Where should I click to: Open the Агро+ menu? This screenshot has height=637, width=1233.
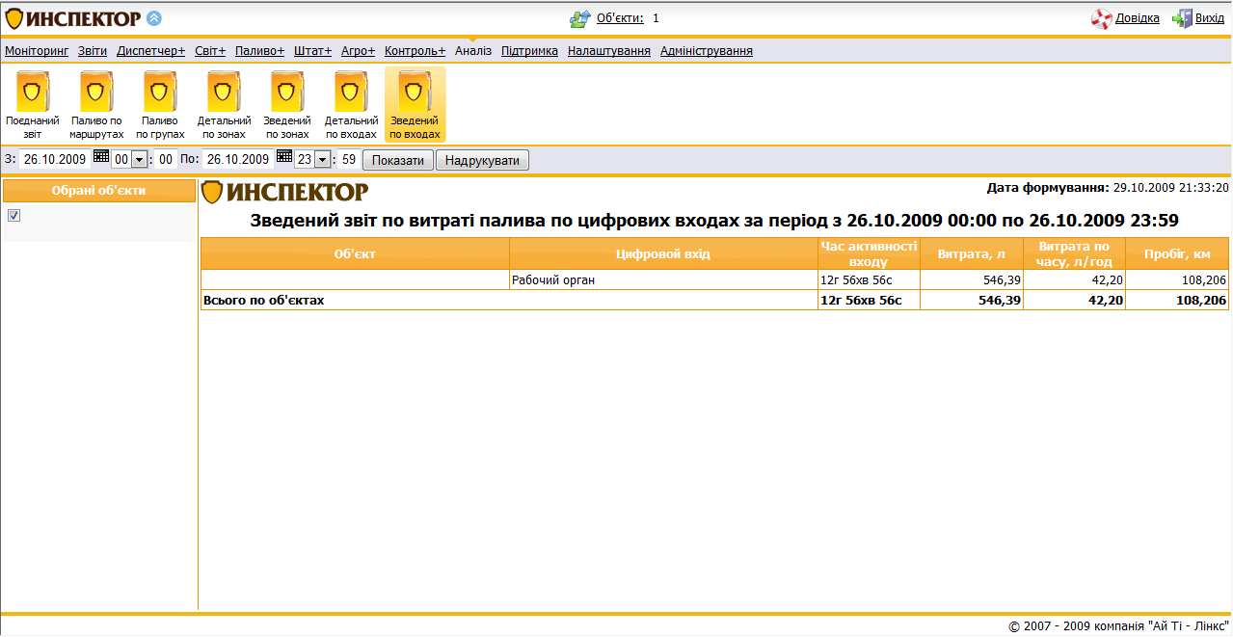pyautogui.click(x=358, y=51)
